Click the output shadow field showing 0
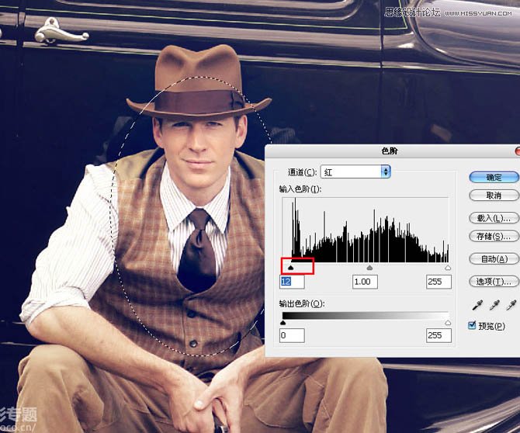 [x=292, y=335]
